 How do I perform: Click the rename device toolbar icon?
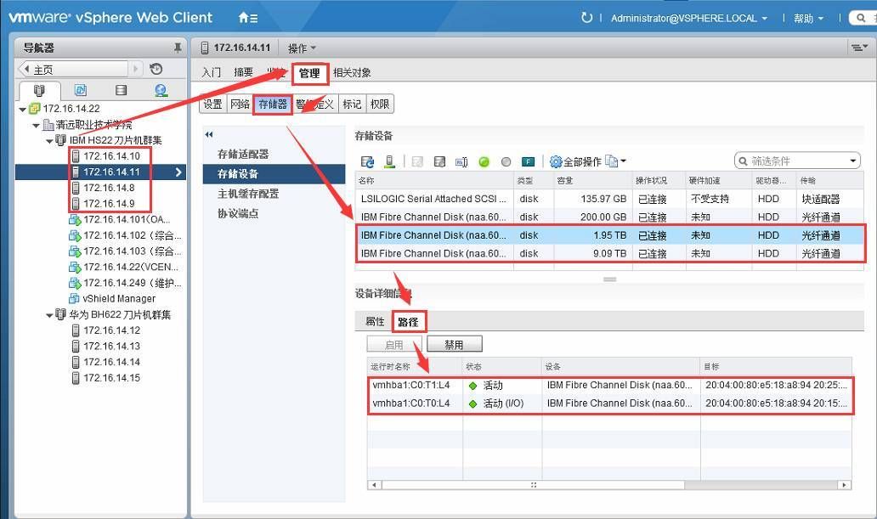pyautogui.click(x=461, y=161)
